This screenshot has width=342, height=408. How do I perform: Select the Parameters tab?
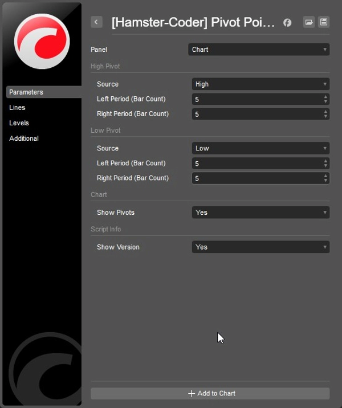point(26,92)
